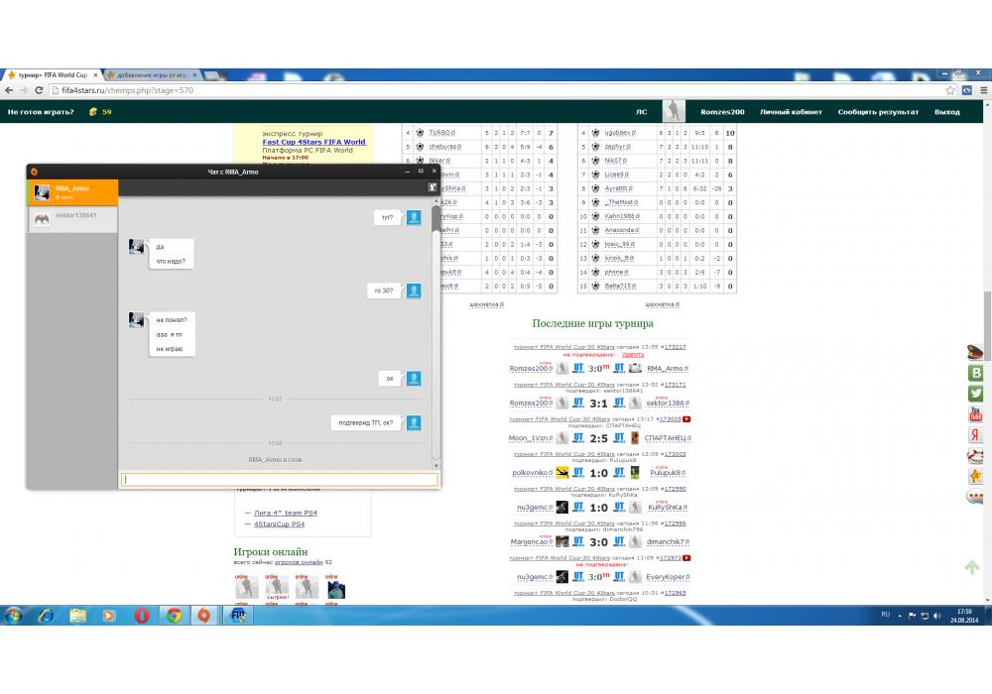992x694 pixels.
Task: Open the chat bubble icon on sidebar
Action: click(x=975, y=498)
